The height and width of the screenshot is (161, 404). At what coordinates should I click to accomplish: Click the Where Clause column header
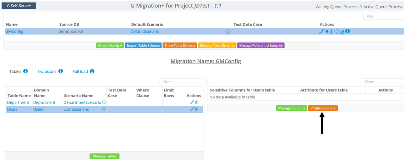pos(143,93)
